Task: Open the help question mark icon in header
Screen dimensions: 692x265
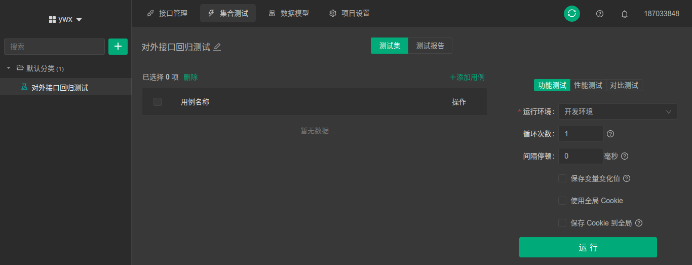Action: coord(600,14)
